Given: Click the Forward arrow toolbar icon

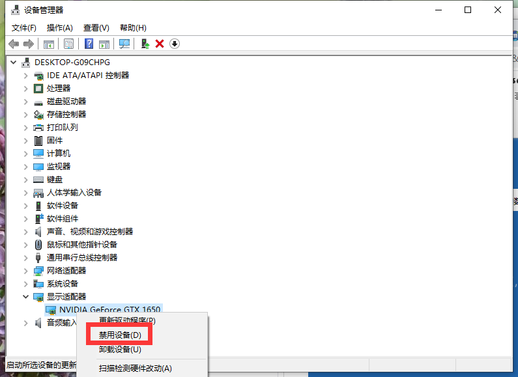Looking at the screenshot, I should 29,44.
